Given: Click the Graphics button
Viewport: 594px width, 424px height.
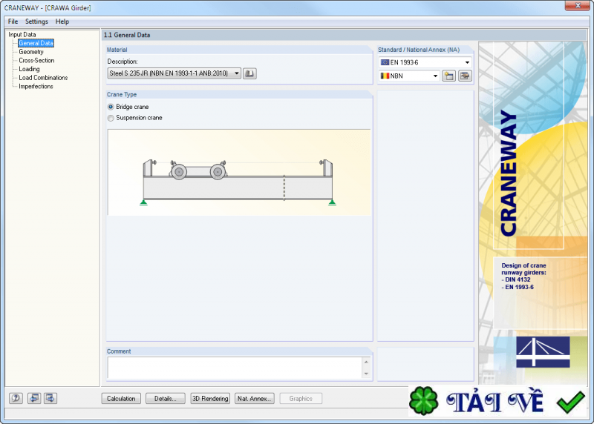Looking at the screenshot, I should tap(301, 398).
